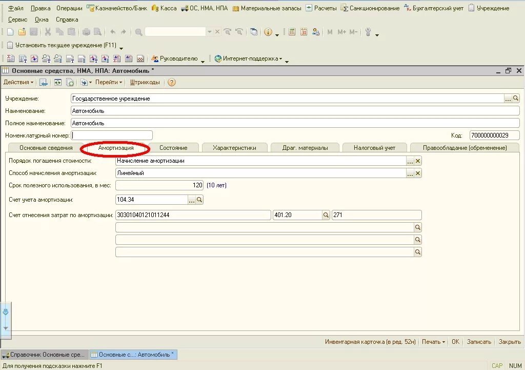The image size is (525, 370).
Task: Switch to the Драг. материалы tab
Action: (305, 148)
